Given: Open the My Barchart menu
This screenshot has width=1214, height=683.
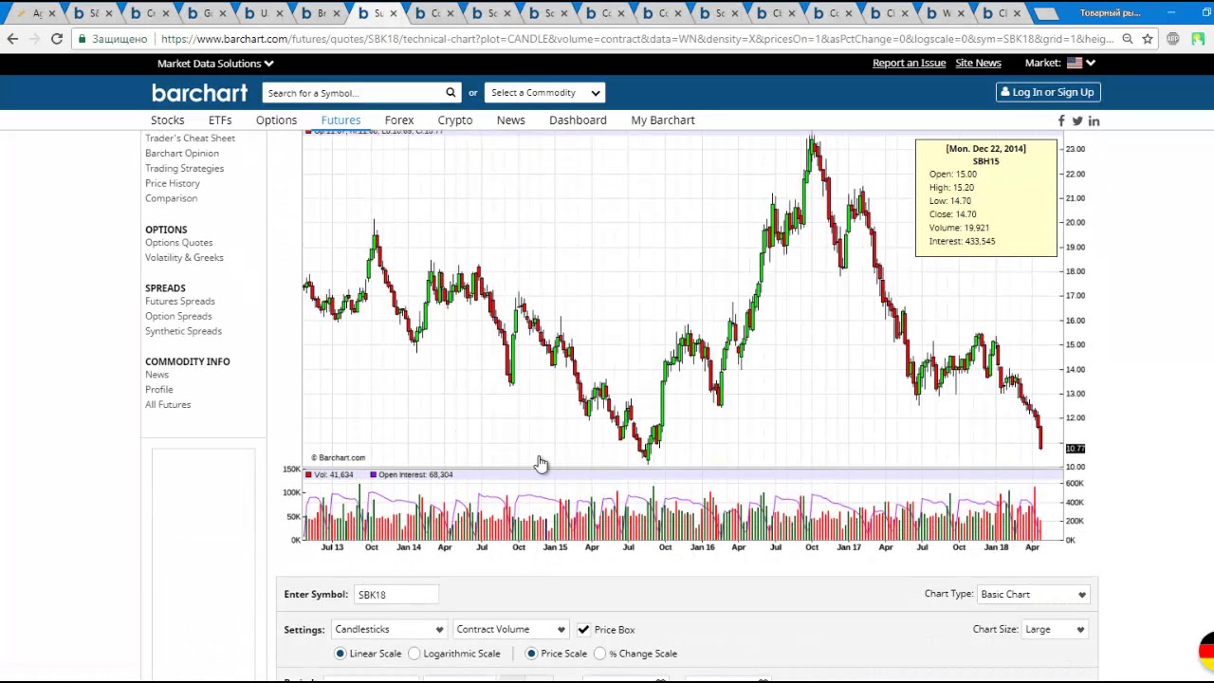Looking at the screenshot, I should click(663, 120).
